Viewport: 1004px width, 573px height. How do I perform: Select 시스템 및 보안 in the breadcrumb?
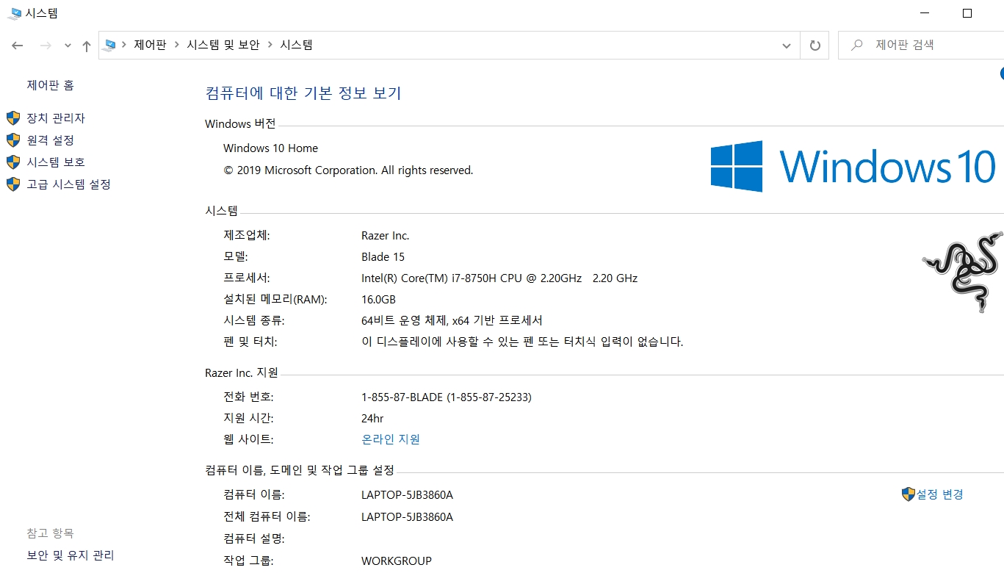(x=223, y=45)
